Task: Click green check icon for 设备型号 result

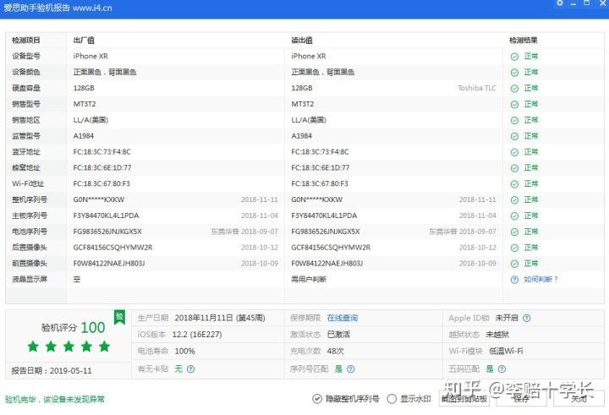Action: 514,57
